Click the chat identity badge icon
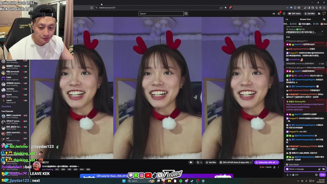The image size is (327, 184). coord(287,169)
